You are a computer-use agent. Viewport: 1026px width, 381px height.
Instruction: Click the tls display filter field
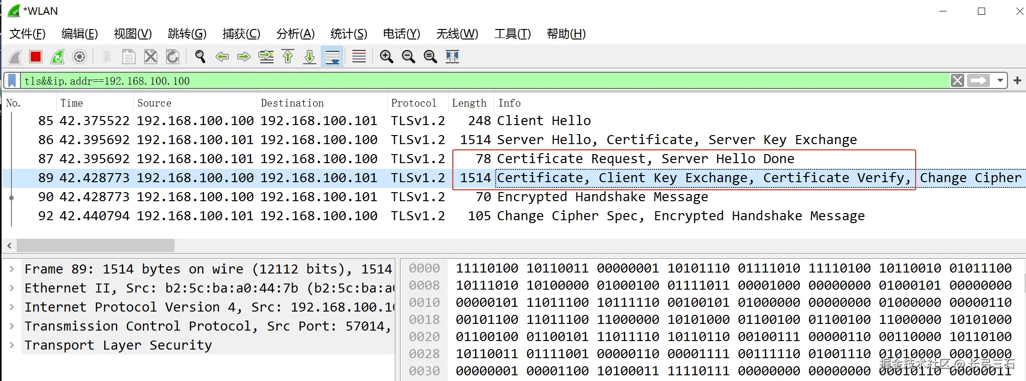(x=484, y=81)
